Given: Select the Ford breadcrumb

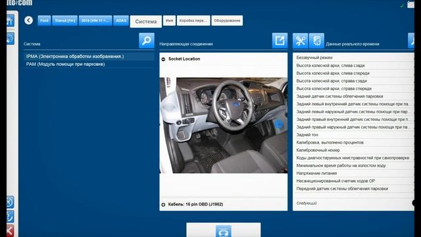Looking at the screenshot, I should click(x=44, y=20).
